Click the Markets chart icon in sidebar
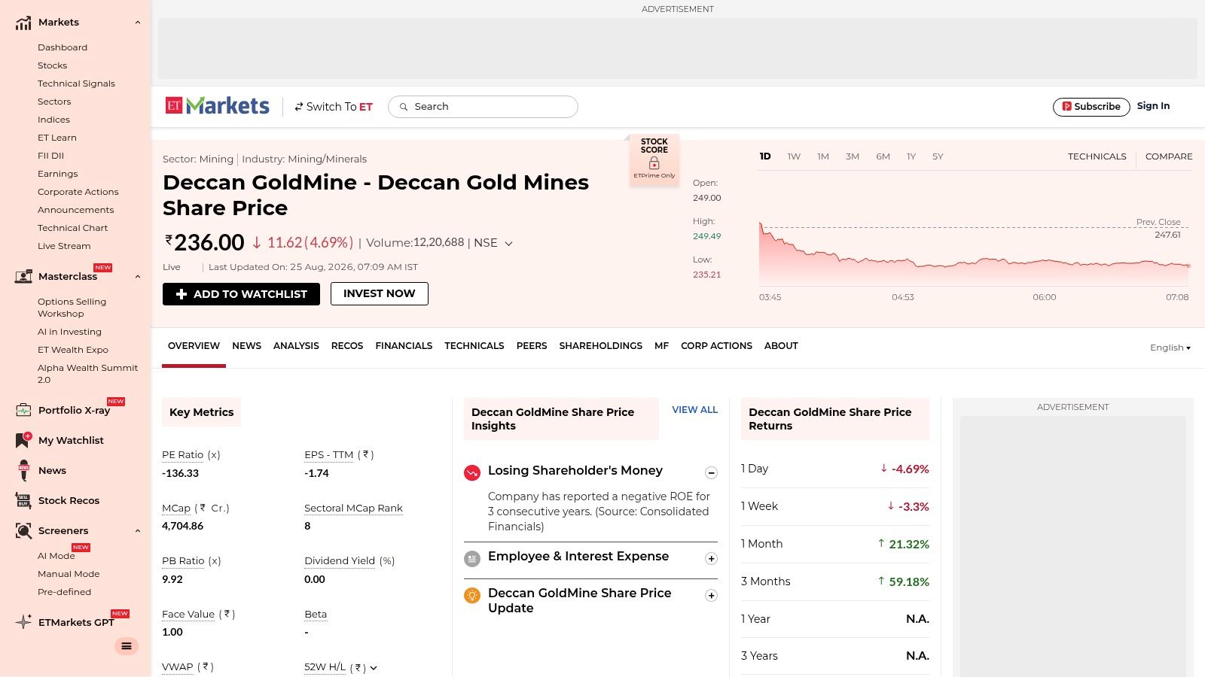Image resolution: width=1205 pixels, height=677 pixels. [x=23, y=23]
